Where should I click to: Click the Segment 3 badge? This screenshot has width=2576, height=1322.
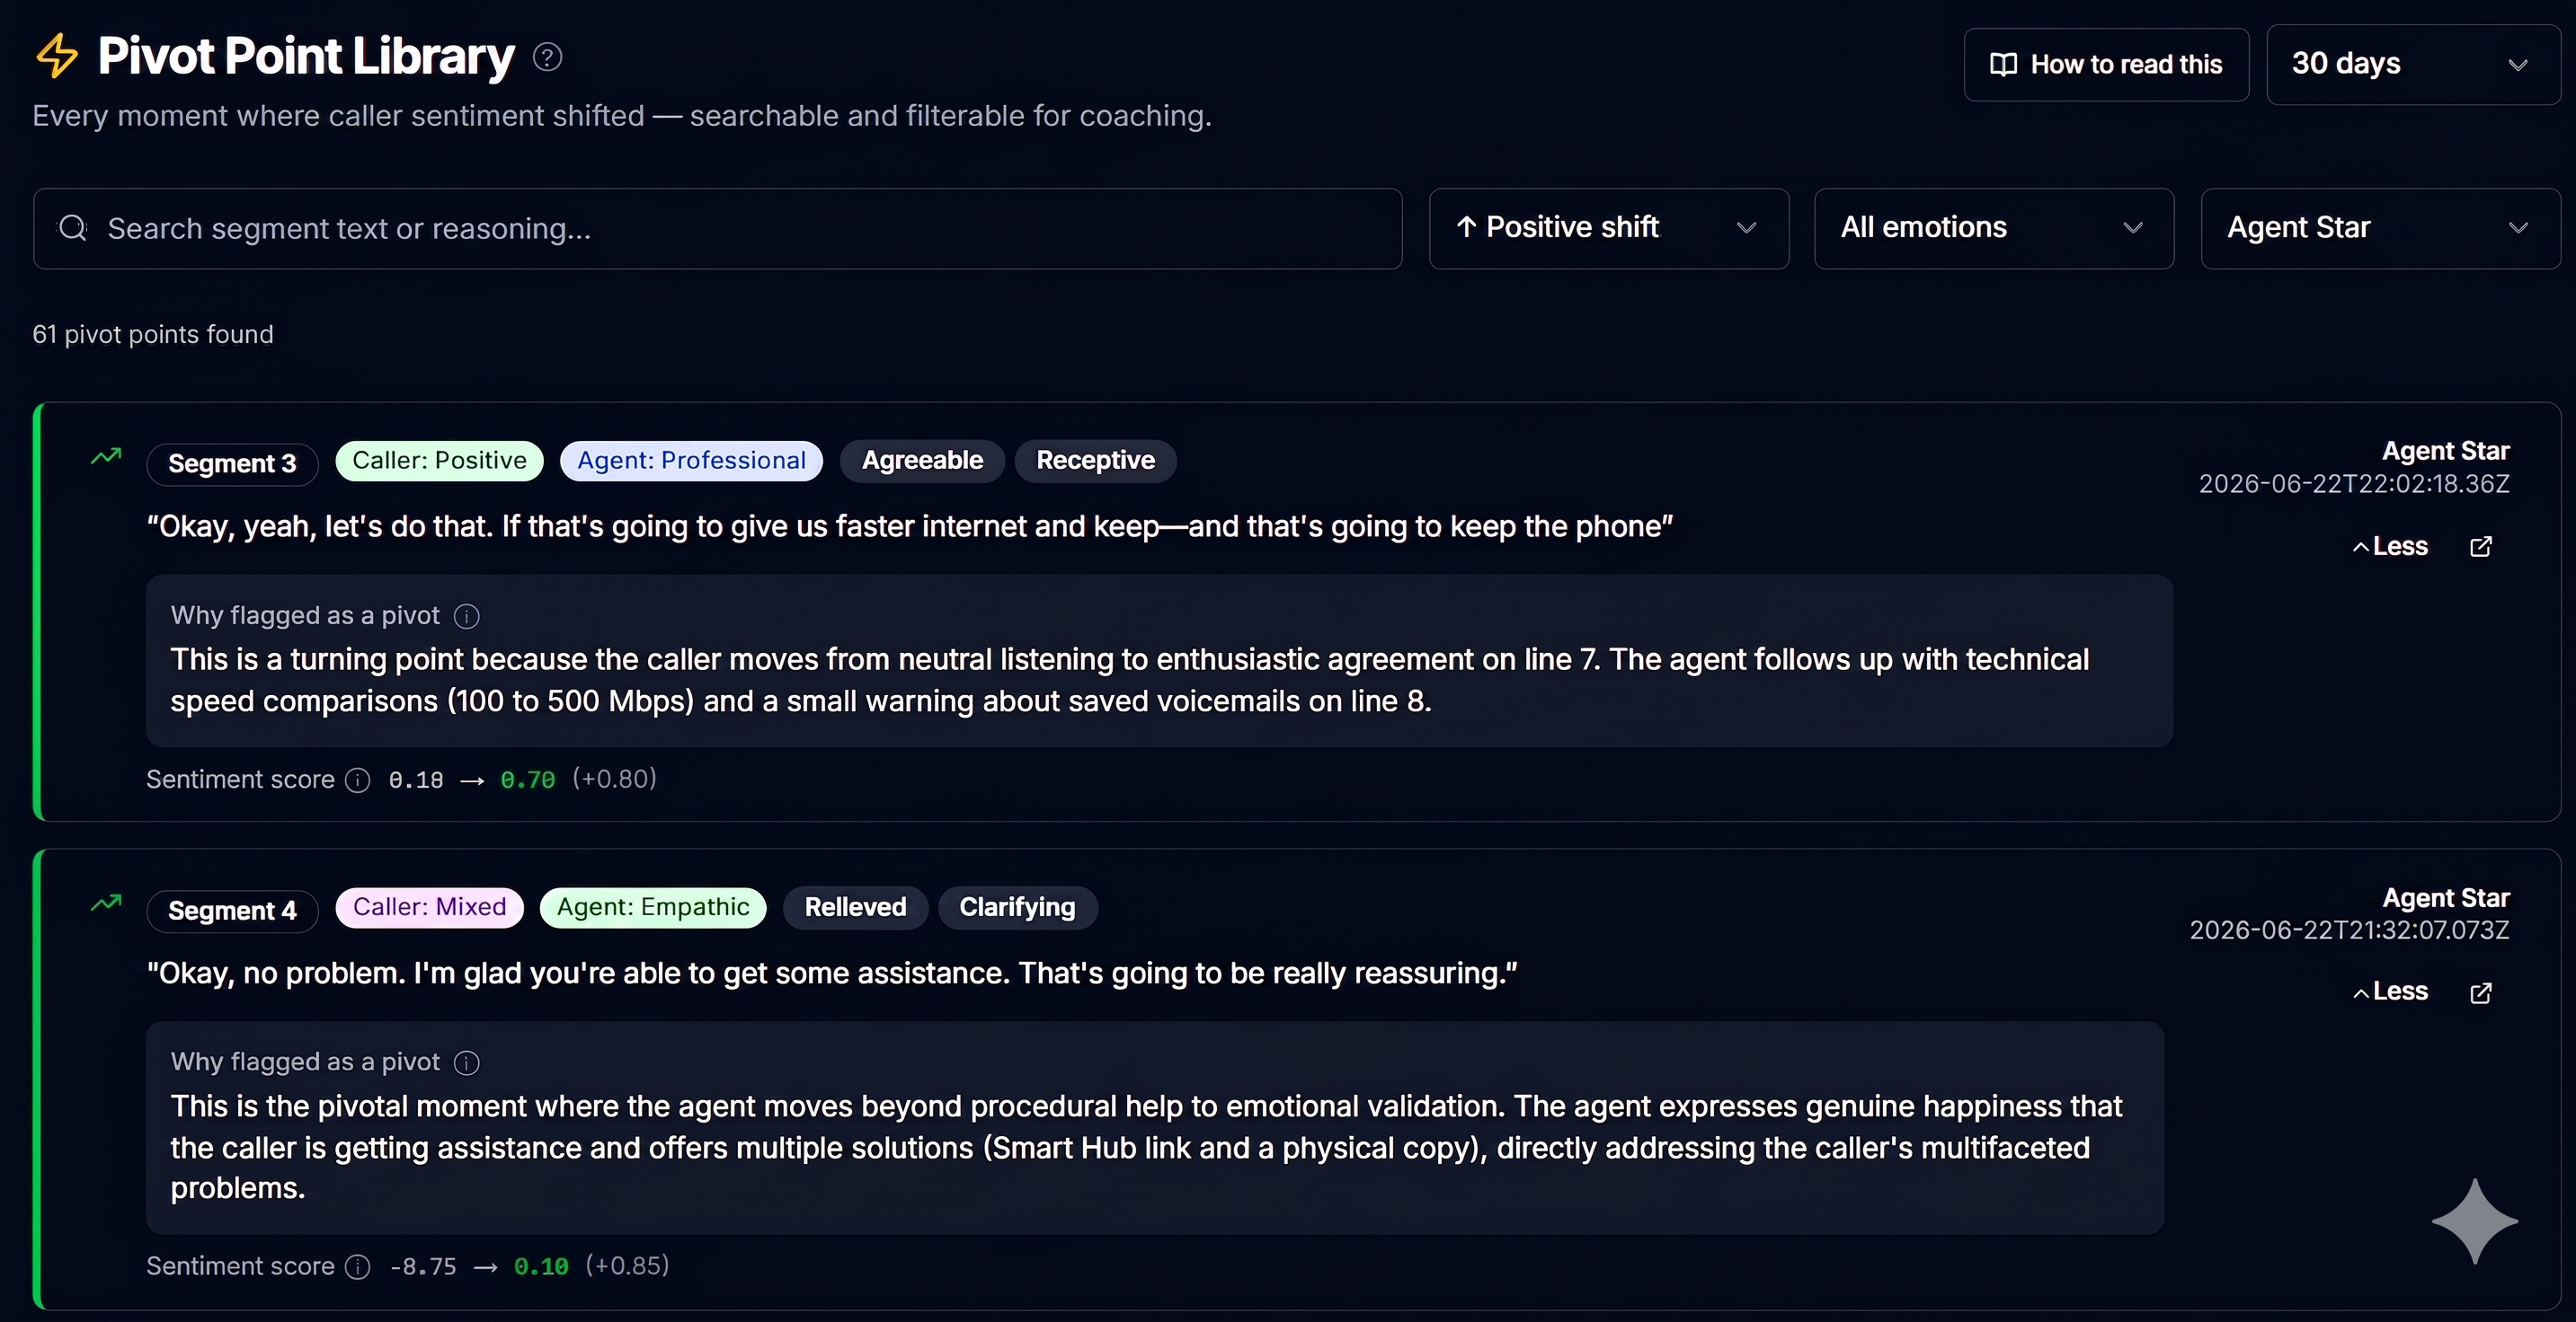point(232,463)
